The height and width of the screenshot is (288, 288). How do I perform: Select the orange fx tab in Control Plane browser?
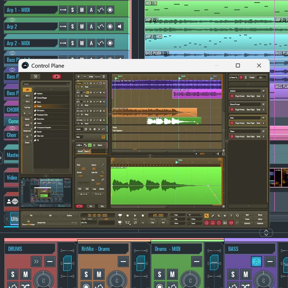point(27,90)
